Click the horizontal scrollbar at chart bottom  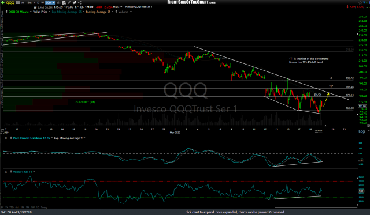(316, 208)
